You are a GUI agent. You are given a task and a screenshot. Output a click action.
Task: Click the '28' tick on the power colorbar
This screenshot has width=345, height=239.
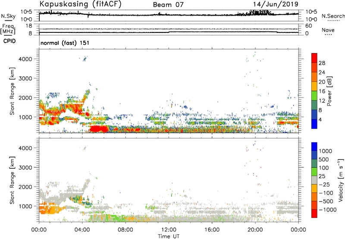[x=322, y=63]
